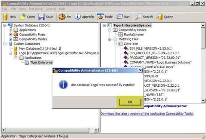Click left pane horizontal scrollbar left arrow

pyautogui.click(x=3, y=130)
